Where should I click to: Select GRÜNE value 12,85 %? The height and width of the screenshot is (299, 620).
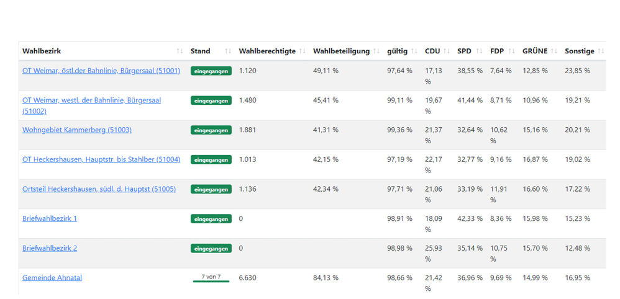(x=536, y=71)
